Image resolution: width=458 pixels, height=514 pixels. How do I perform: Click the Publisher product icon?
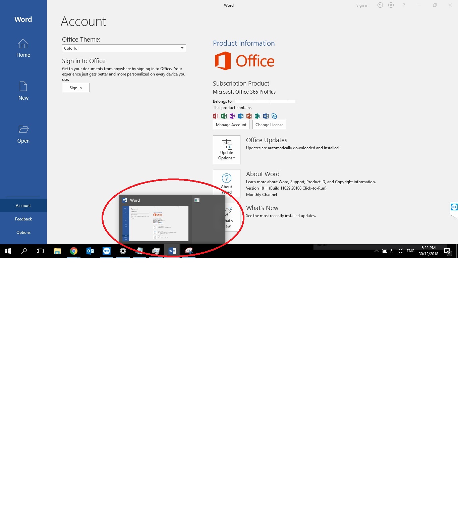tap(257, 116)
